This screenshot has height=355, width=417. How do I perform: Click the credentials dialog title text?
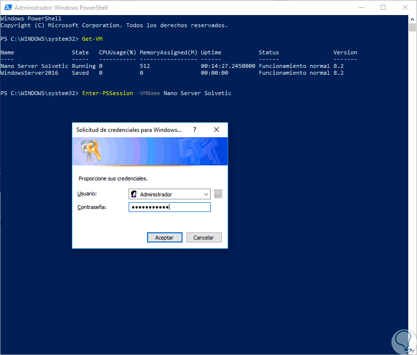coord(129,130)
